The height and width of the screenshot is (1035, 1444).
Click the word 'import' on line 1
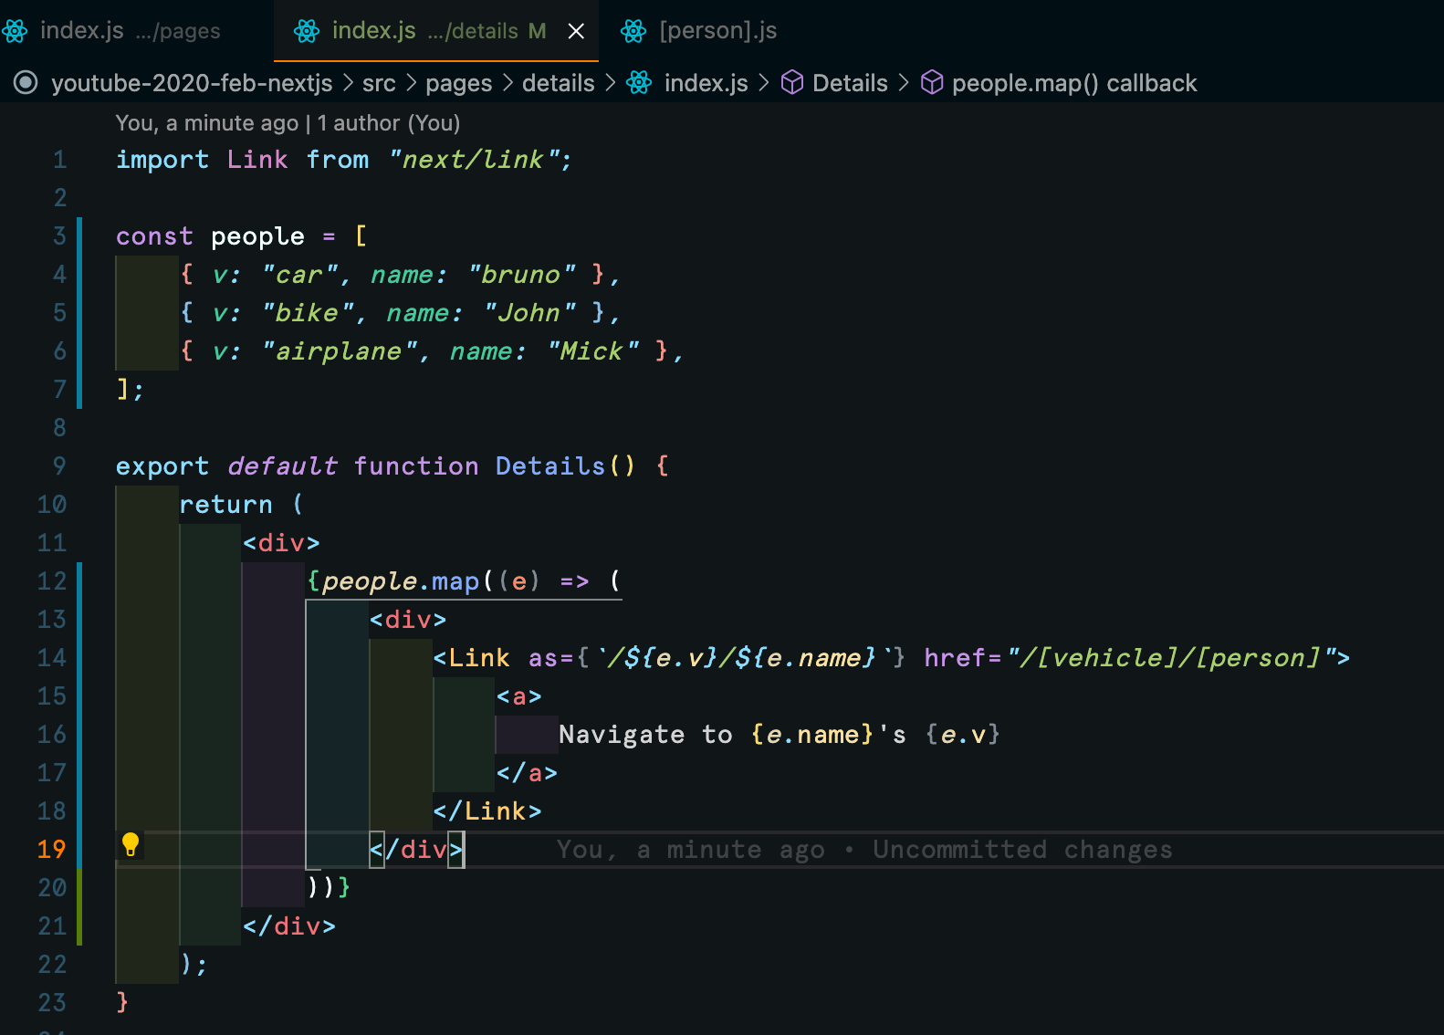pos(162,160)
